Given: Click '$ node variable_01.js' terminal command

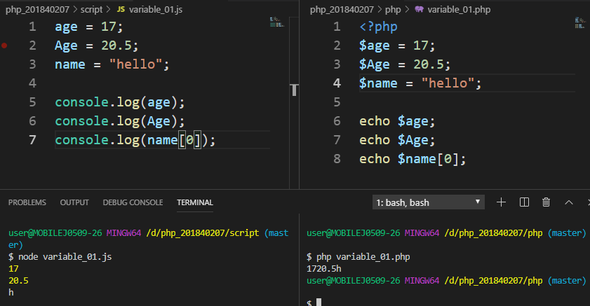Looking at the screenshot, I should tap(60, 257).
